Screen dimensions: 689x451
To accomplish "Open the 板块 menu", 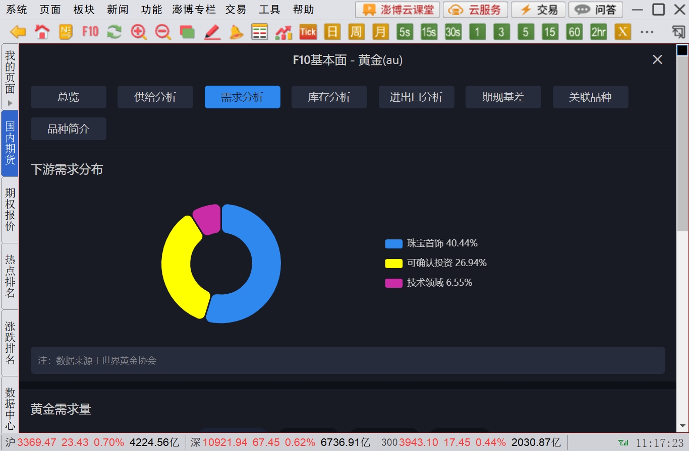I will tap(84, 10).
